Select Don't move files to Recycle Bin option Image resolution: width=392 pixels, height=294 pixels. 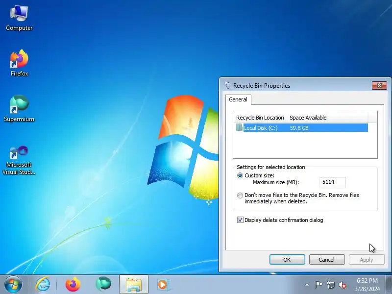tap(240, 196)
